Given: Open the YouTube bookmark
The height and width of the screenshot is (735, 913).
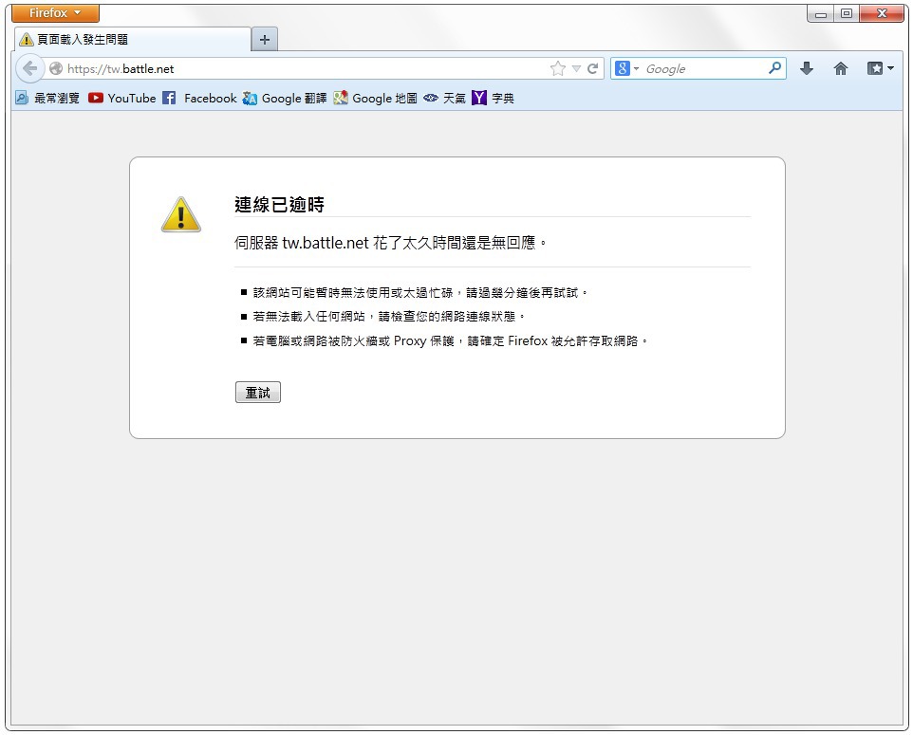Looking at the screenshot, I should 122,99.
